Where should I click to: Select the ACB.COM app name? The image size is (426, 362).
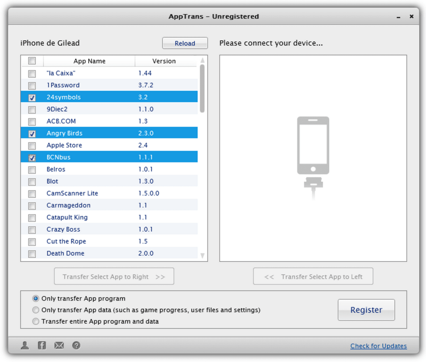pyautogui.click(x=61, y=121)
